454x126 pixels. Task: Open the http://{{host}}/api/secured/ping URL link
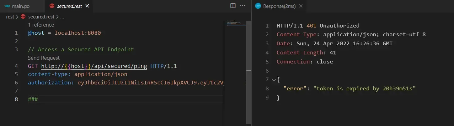pyautogui.click(x=94, y=66)
